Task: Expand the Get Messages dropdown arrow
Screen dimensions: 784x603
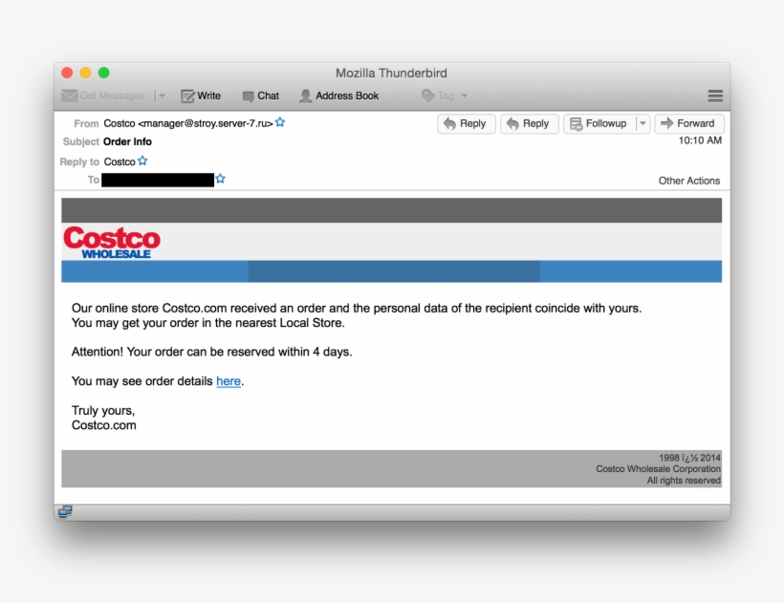Action: (162, 96)
